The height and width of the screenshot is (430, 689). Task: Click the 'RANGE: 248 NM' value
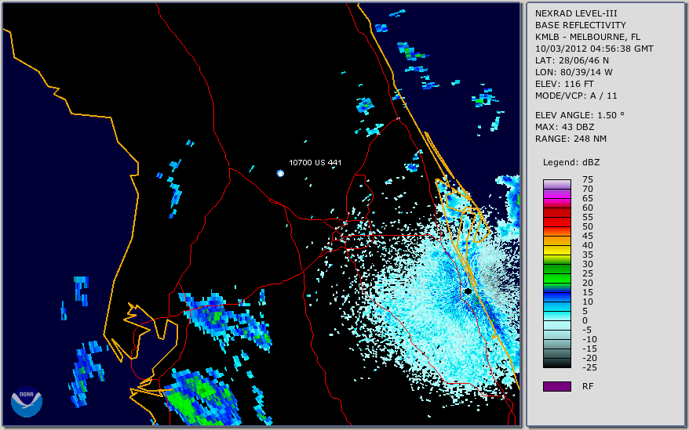click(571, 139)
